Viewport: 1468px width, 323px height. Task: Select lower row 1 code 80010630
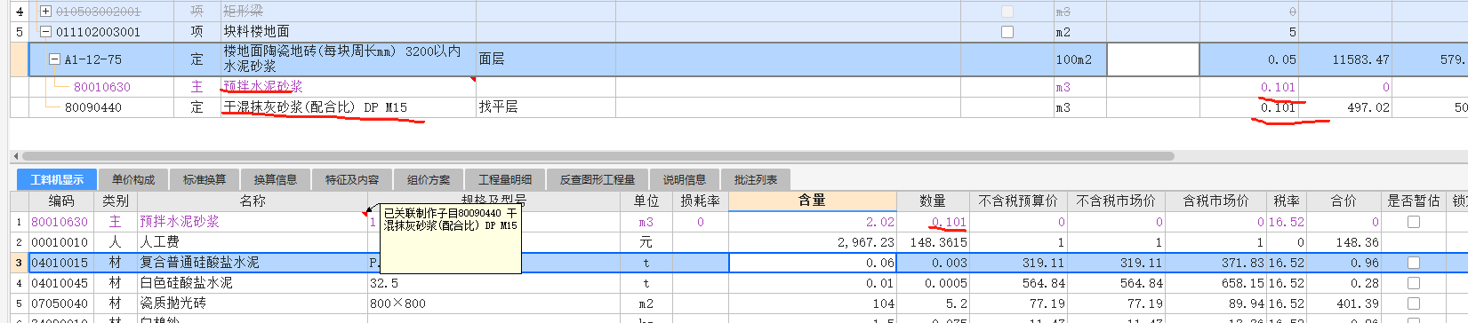[60, 222]
